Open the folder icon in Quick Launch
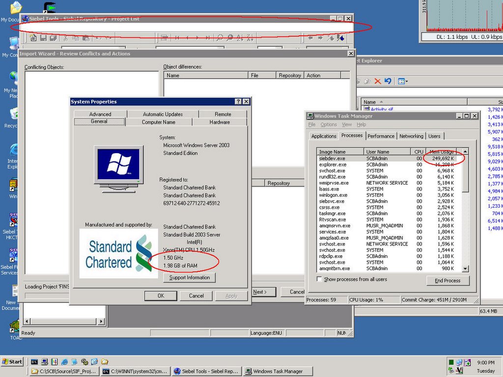 pyautogui.click(x=105, y=362)
